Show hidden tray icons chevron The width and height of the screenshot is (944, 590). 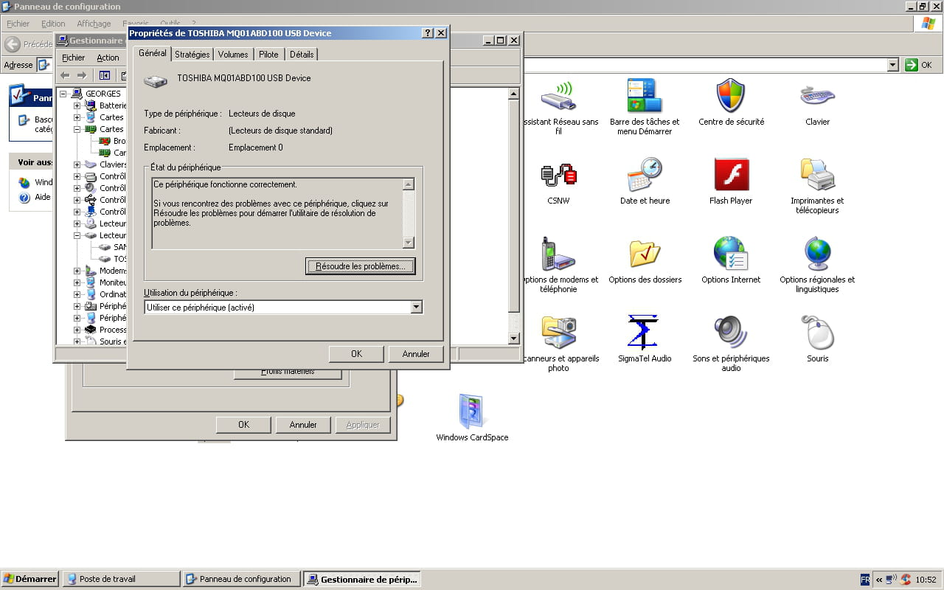pos(879,580)
